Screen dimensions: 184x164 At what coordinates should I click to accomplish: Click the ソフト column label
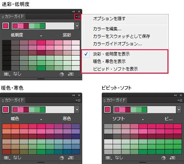(x=119, y=119)
